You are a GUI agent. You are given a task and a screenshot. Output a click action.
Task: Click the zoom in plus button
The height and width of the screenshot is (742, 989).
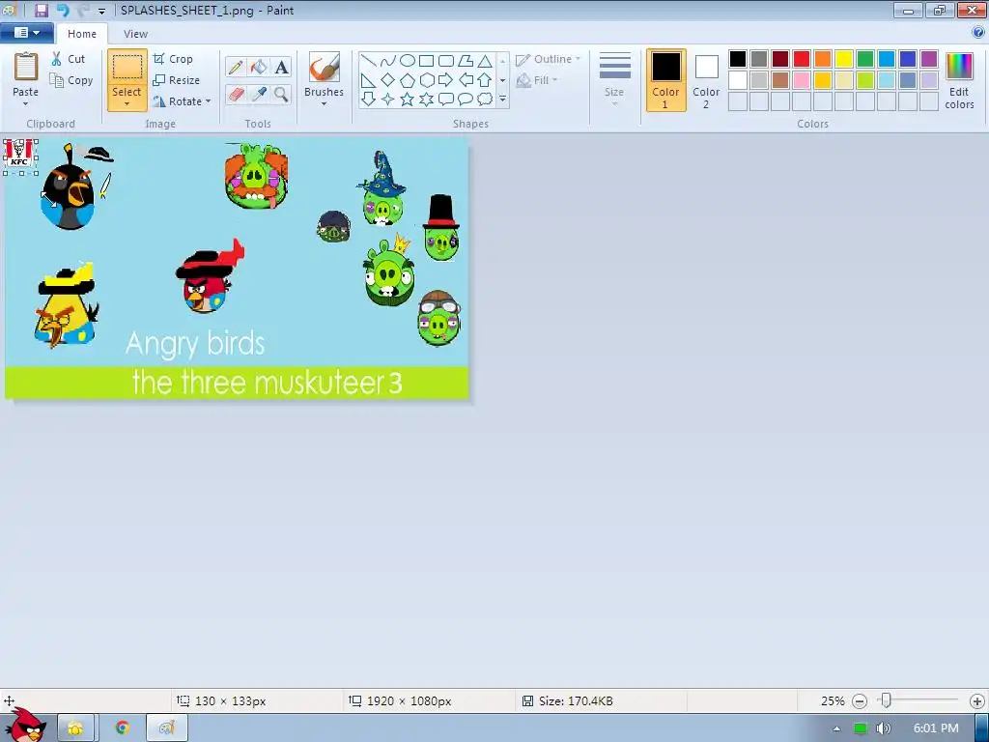click(977, 701)
